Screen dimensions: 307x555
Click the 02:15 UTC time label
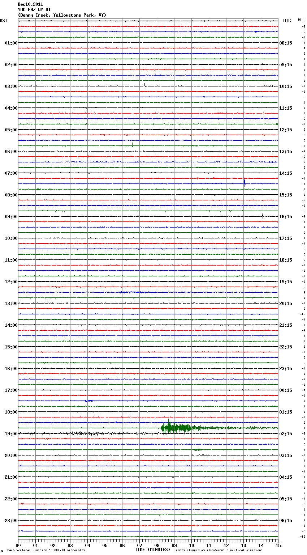tap(286, 434)
